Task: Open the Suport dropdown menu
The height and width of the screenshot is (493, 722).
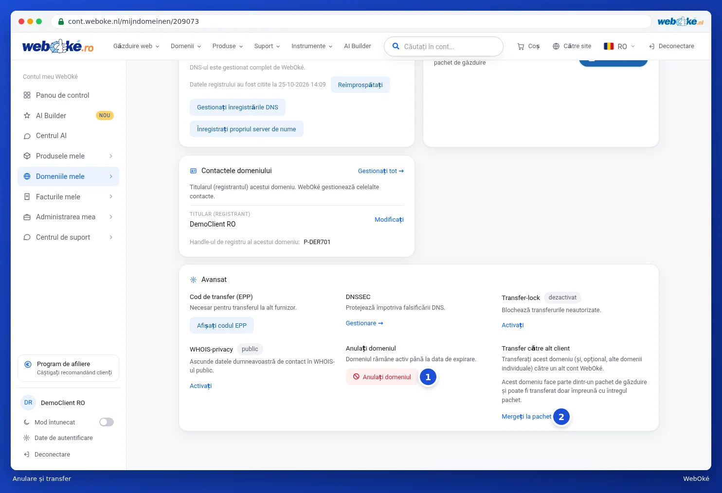Action: (x=267, y=46)
